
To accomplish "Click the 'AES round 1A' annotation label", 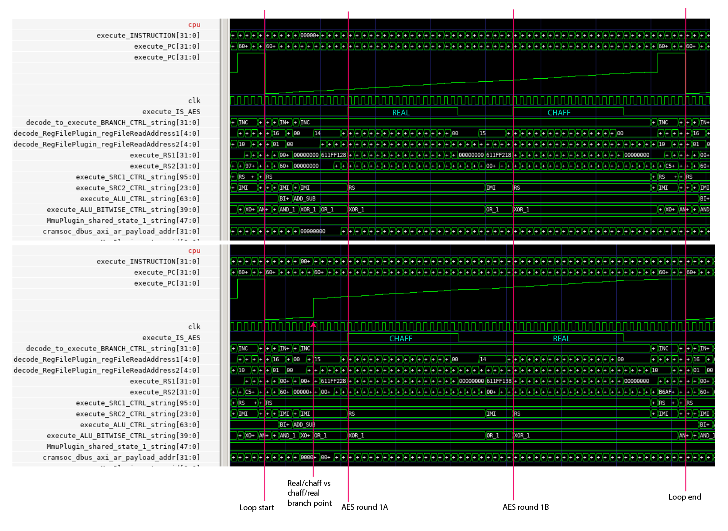I will tap(364, 507).
